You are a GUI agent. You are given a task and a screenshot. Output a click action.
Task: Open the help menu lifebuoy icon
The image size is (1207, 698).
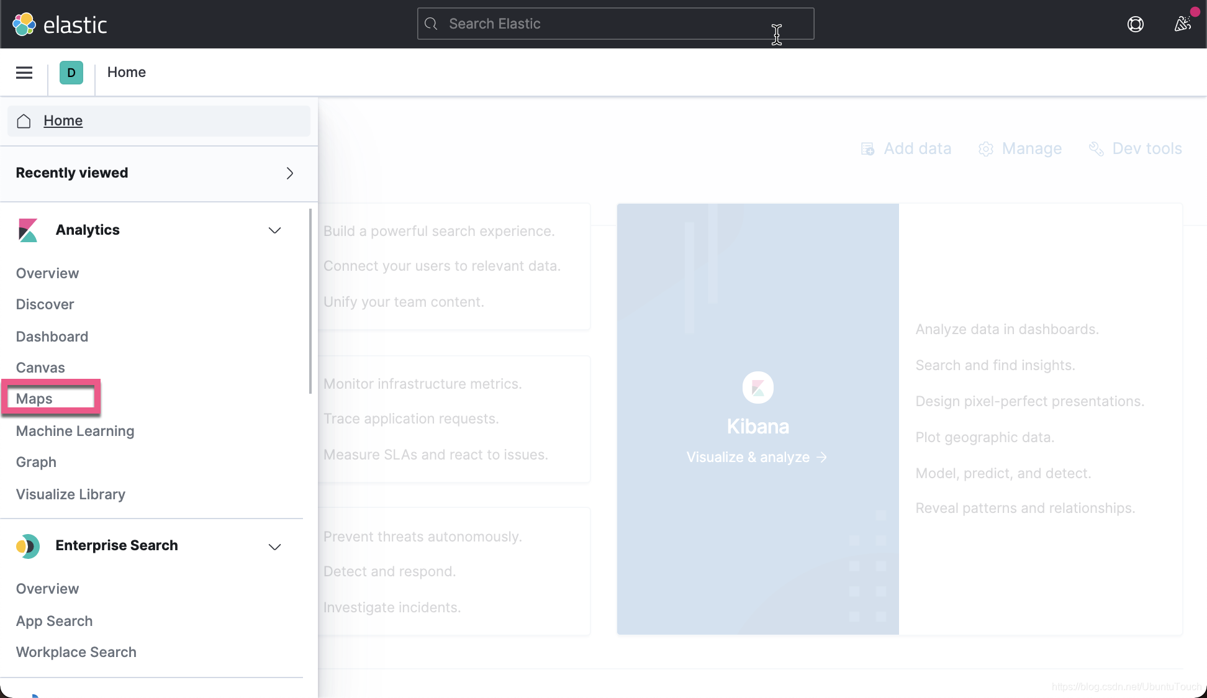point(1135,24)
